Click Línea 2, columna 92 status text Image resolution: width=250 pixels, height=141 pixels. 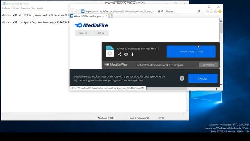pyautogui.click(x=139, y=118)
